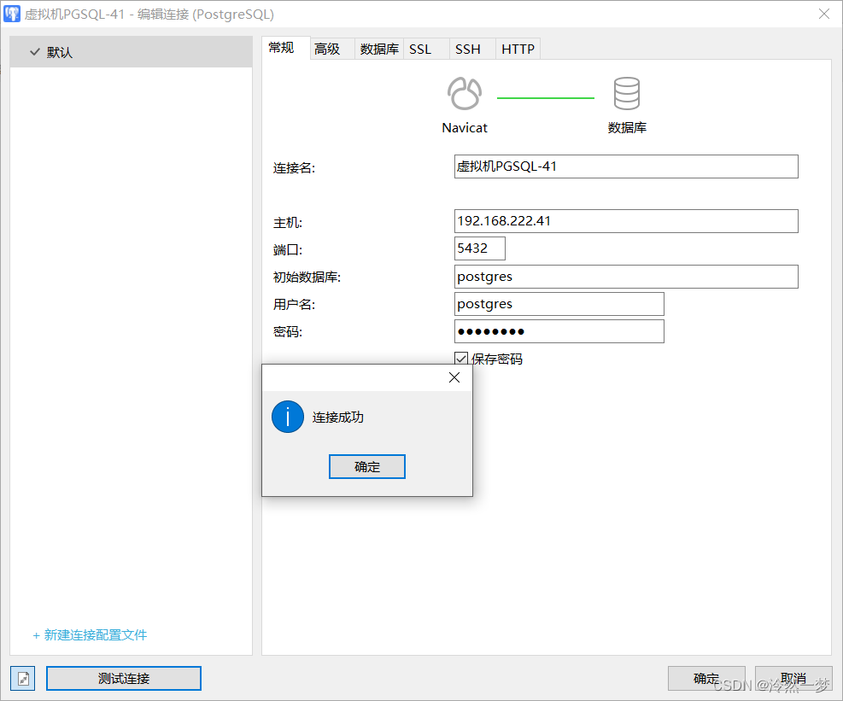Image resolution: width=843 pixels, height=701 pixels.
Task: Click the 连接名: label
Action: click(294, 168)
